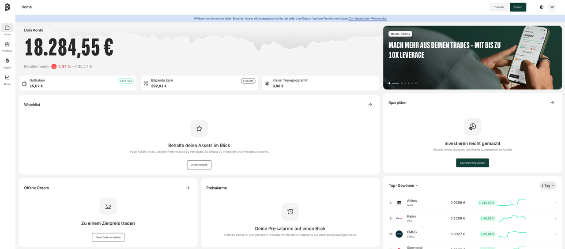Click the Paion sparkline chart
Screen dimensions: 565x249
point(512,219)
